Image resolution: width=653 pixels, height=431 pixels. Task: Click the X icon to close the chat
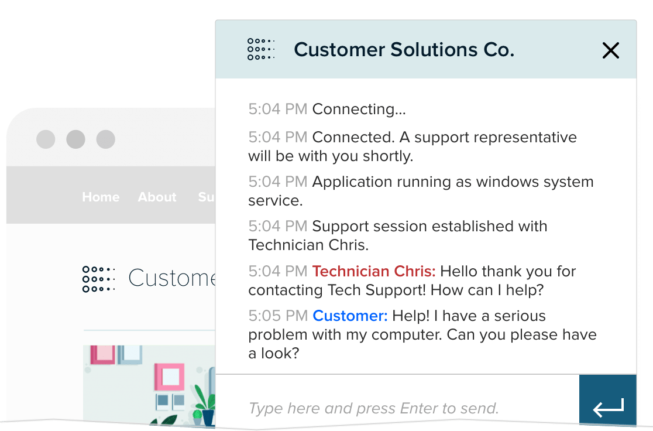pyautogui.click(x=611, y=50)
